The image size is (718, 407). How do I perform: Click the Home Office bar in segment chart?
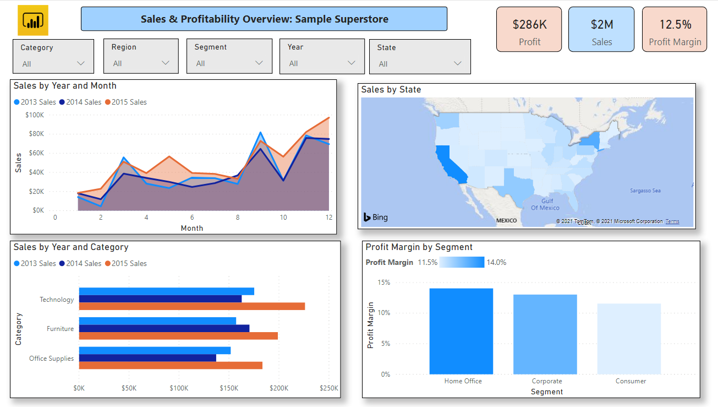click(461, 330)
